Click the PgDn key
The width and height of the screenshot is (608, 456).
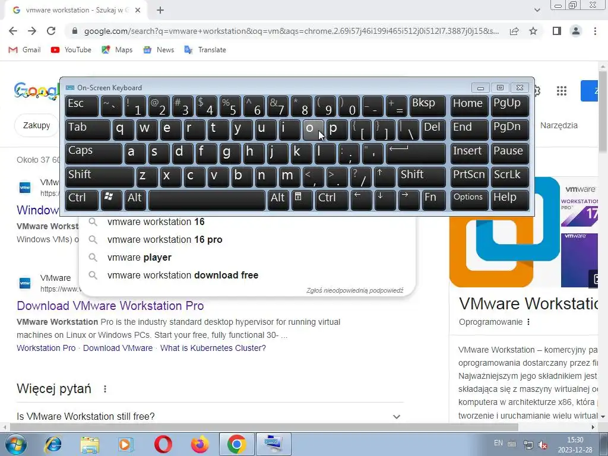(x=510, y=130)
